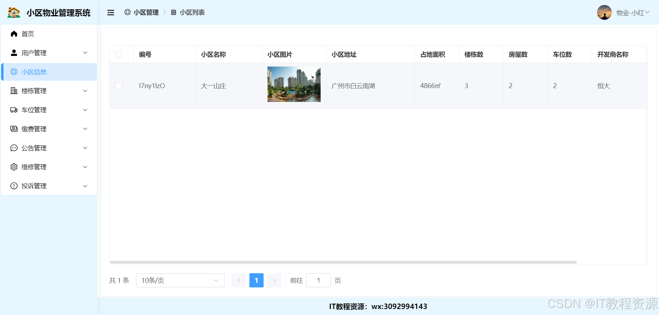Click the 投诉管理 menu label
Screen dimensions: 659x315
pyautogui.click(x=34, y=186)
